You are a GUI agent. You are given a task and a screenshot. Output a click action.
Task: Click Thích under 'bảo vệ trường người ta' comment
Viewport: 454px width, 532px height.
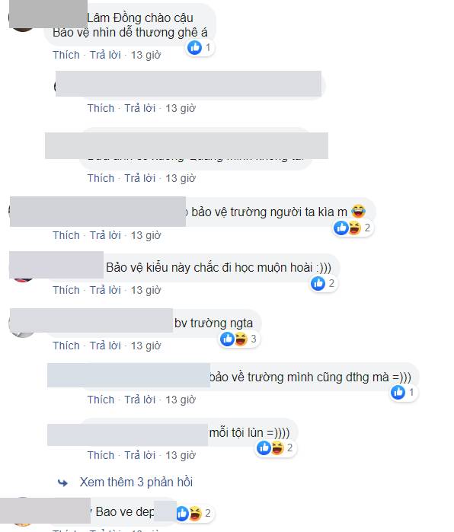click(66, 235)
